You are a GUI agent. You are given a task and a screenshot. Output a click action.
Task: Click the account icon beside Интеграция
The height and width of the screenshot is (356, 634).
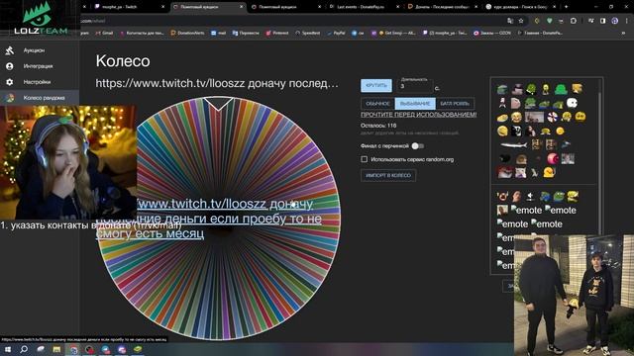click(9, 66)
